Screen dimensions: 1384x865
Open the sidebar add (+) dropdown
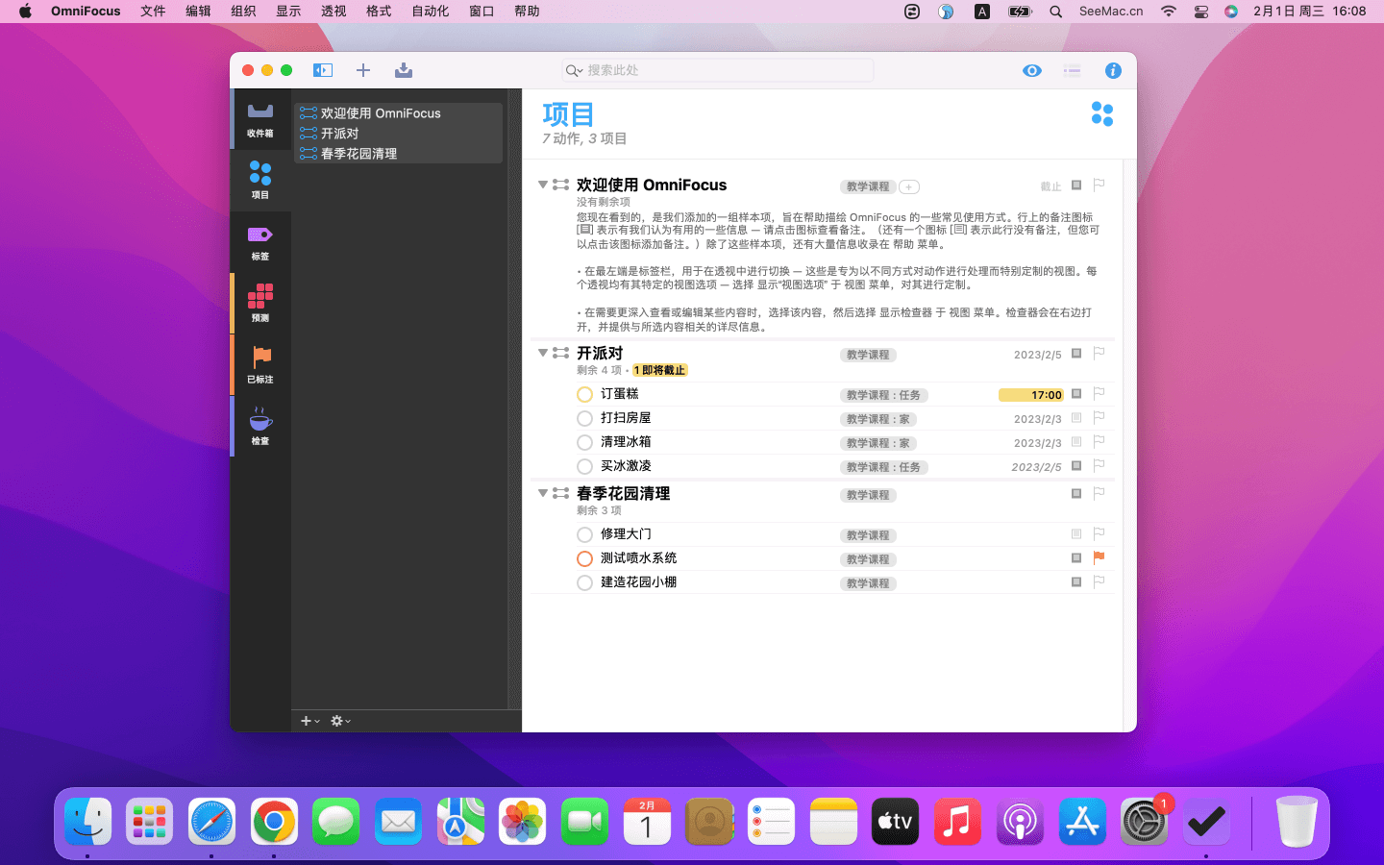(309, 721)
